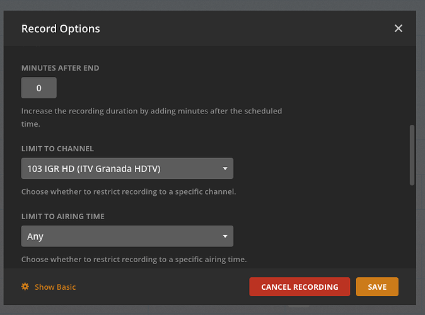Click the empty dialog footer area

click(164, 287)
